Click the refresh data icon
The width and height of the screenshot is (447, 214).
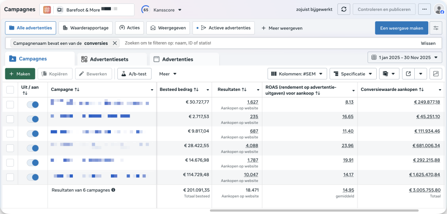point(344,9)
